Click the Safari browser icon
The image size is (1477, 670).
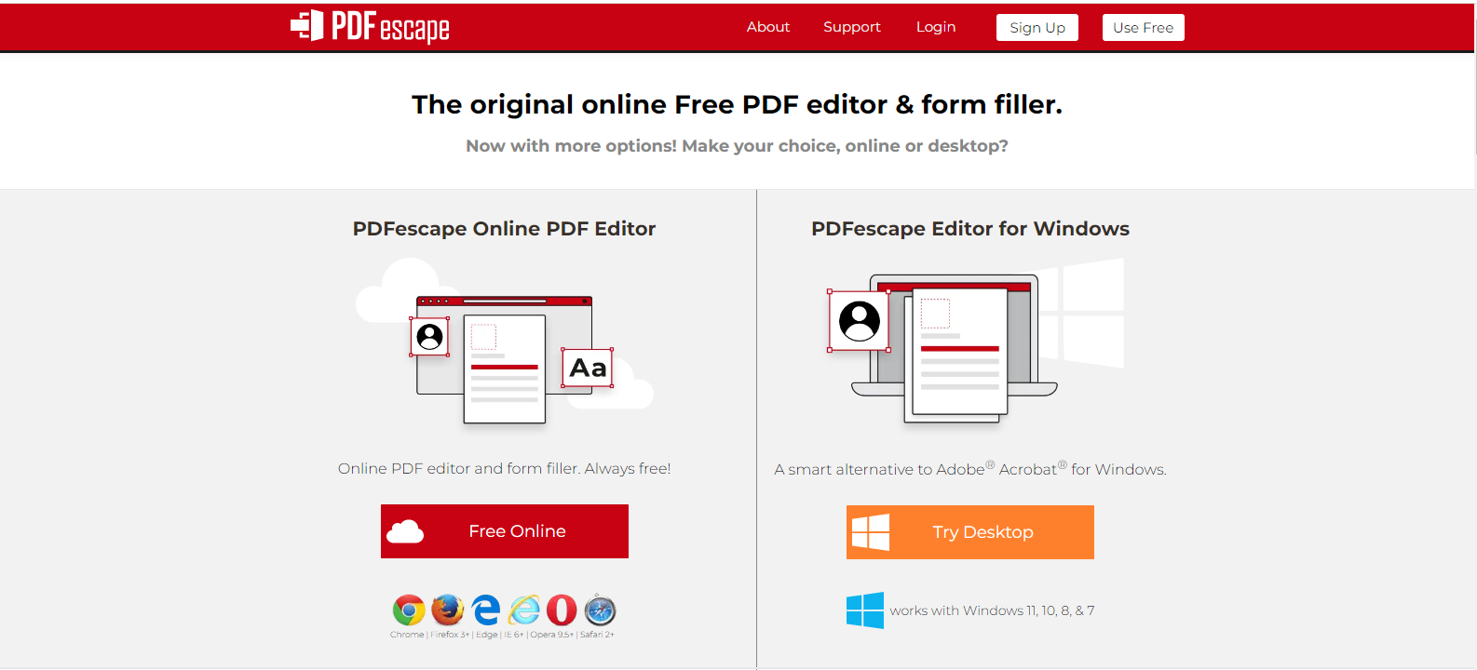[601, 610]
